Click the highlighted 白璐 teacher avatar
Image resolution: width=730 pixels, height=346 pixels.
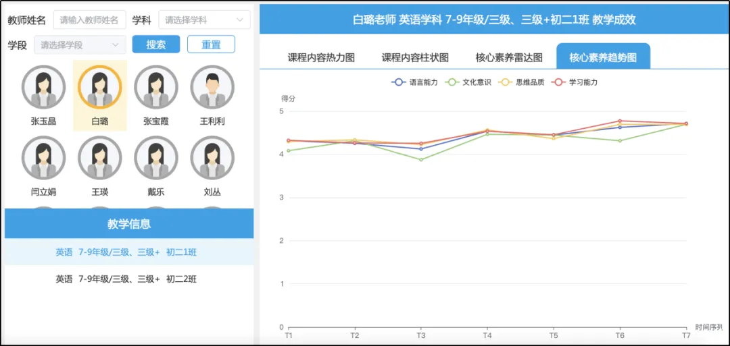pyautogui.click(x=99, y=87)
